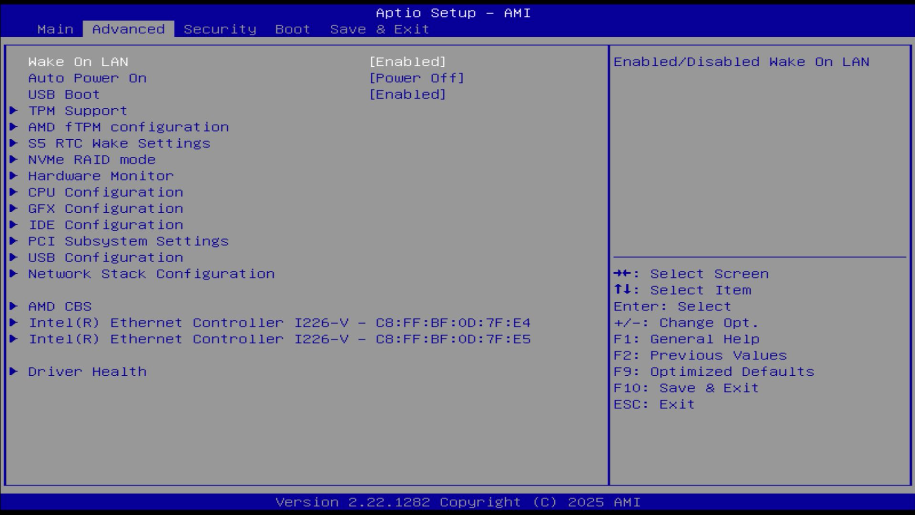
Task: Click the triangle beside IDE Configuration
Action: (x=14, y=225)
